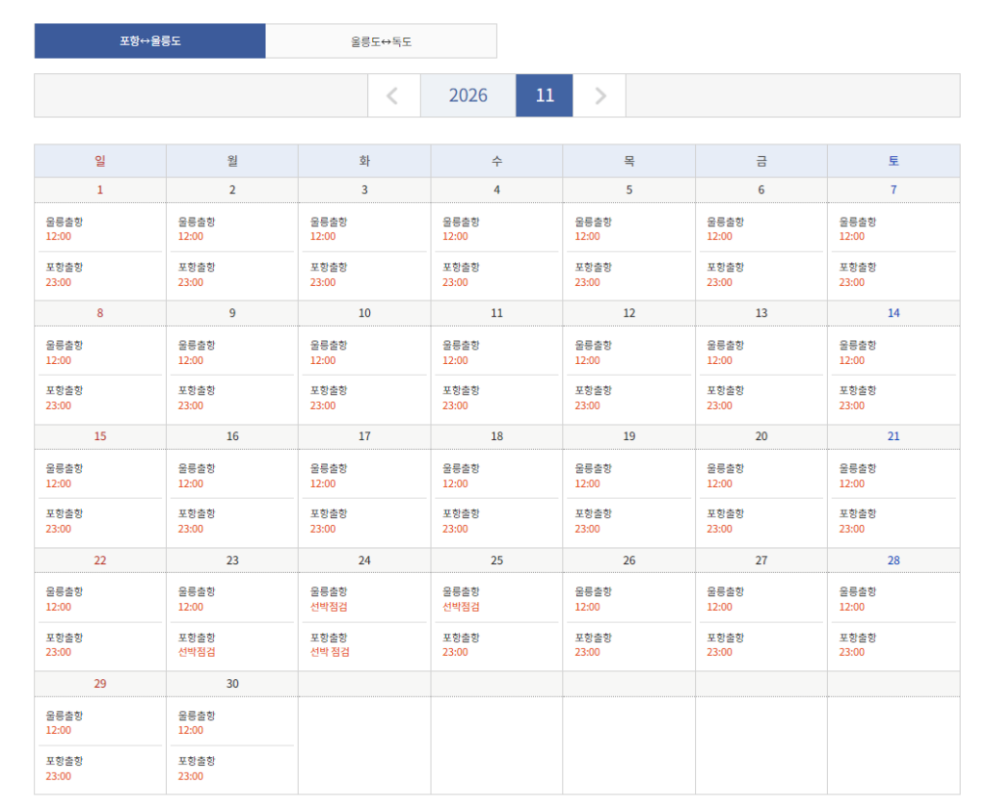Screen dimensions: 987x809
Task: Click the 23:00 포항출항 time on the 18th
Action: click(455, 529)
